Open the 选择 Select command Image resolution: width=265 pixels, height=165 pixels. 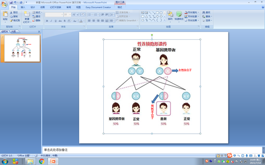(x=207, y=20)
